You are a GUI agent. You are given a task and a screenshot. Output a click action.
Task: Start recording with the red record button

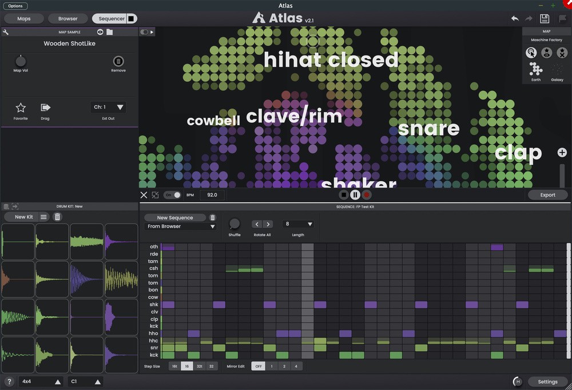367,195
